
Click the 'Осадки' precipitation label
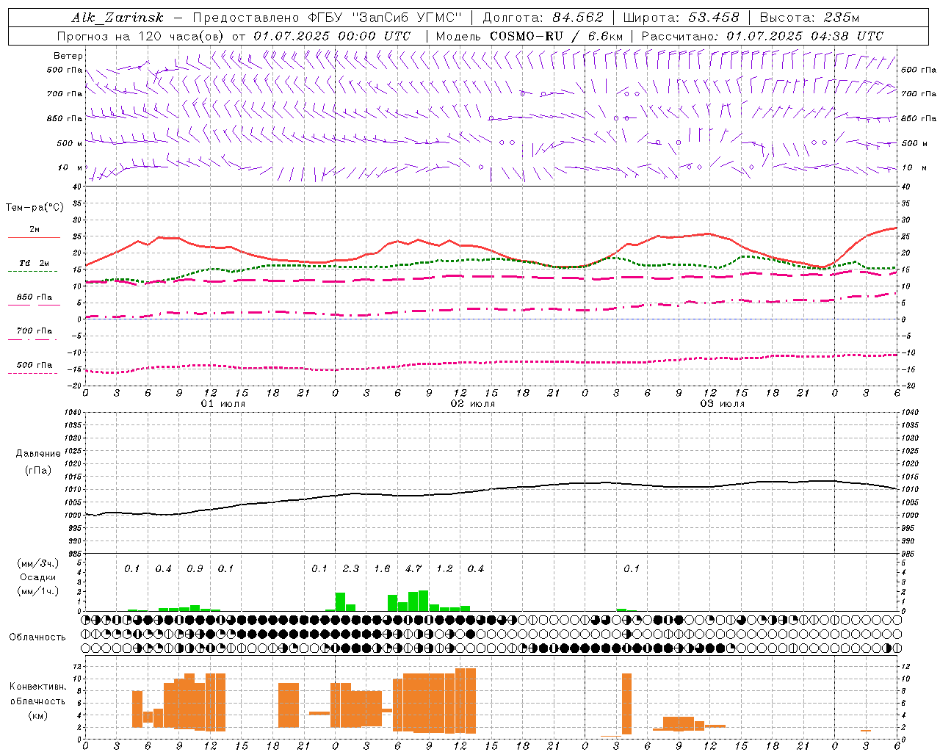pos(37,577)
